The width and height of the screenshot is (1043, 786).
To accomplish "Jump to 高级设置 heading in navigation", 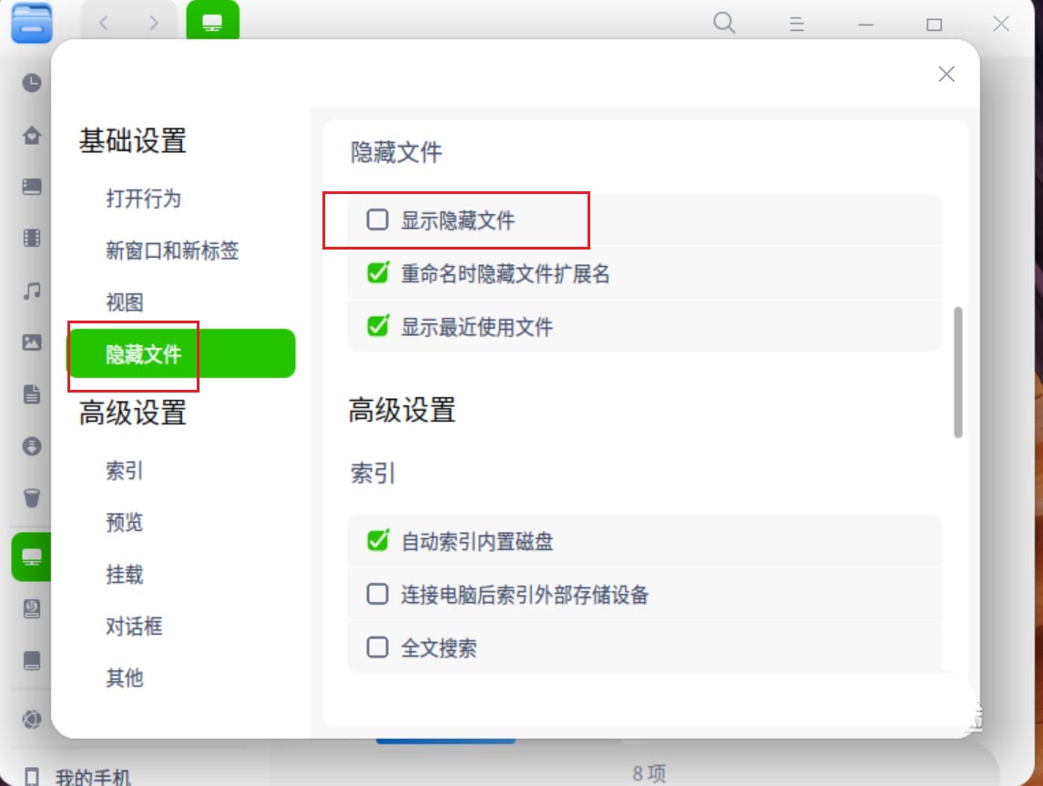I will [x=132, y=413].
